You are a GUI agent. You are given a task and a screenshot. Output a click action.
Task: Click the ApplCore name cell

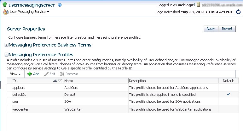coord(96,88)
